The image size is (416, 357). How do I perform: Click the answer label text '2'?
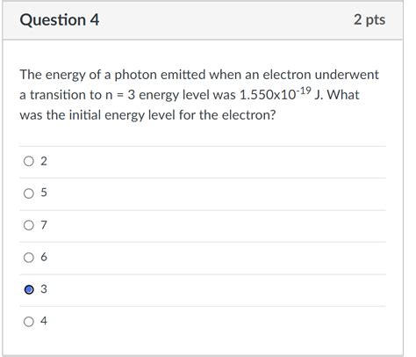(44, 161)
